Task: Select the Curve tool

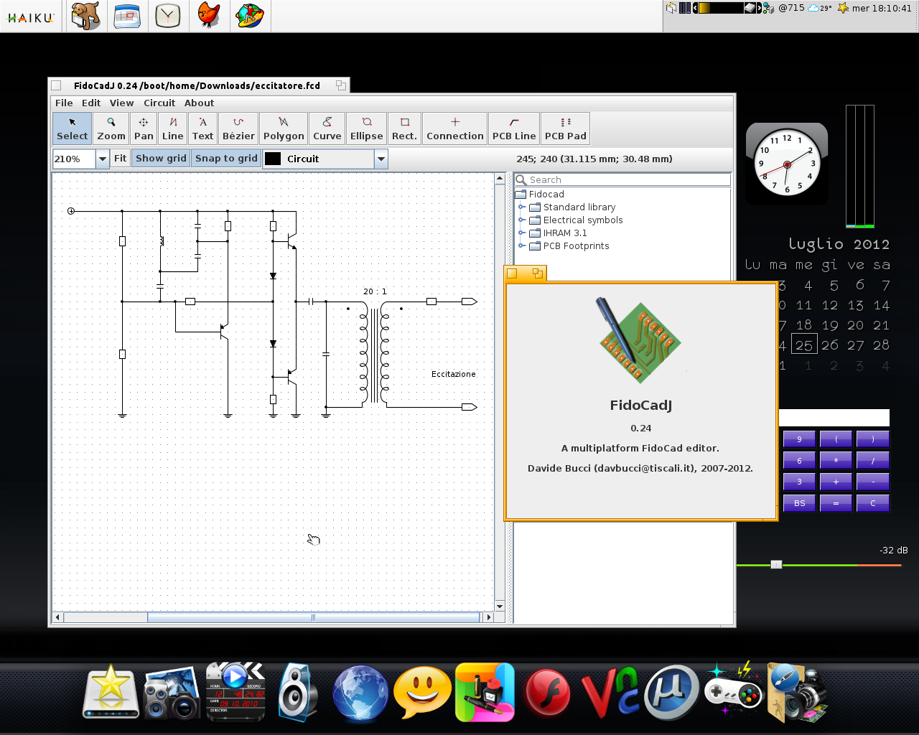Action: point(327,128)
